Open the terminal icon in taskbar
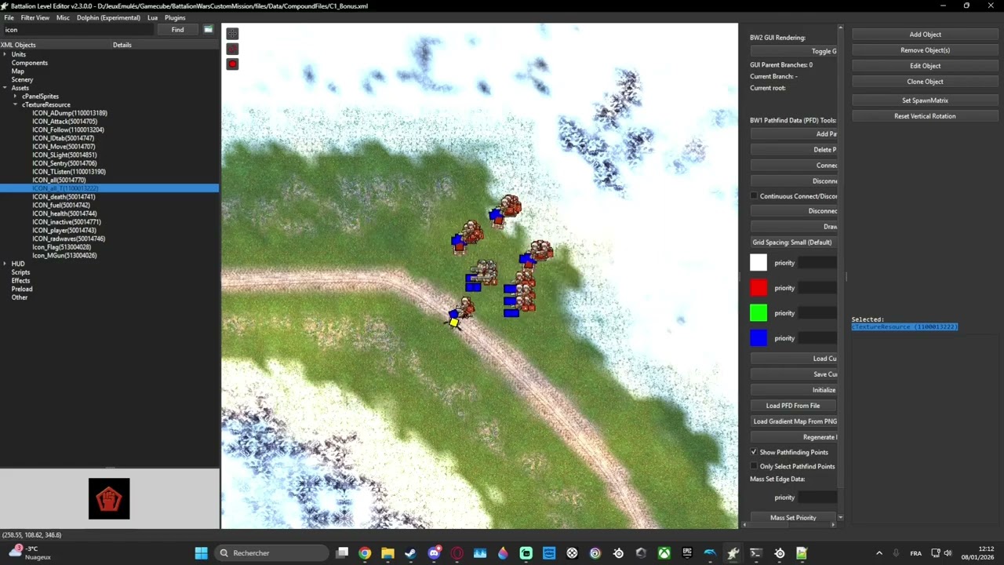The image size is (1004, 565). tap(756, 553)
